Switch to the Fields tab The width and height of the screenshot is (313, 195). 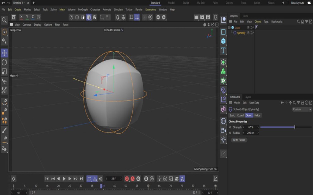tap(257, 115)
